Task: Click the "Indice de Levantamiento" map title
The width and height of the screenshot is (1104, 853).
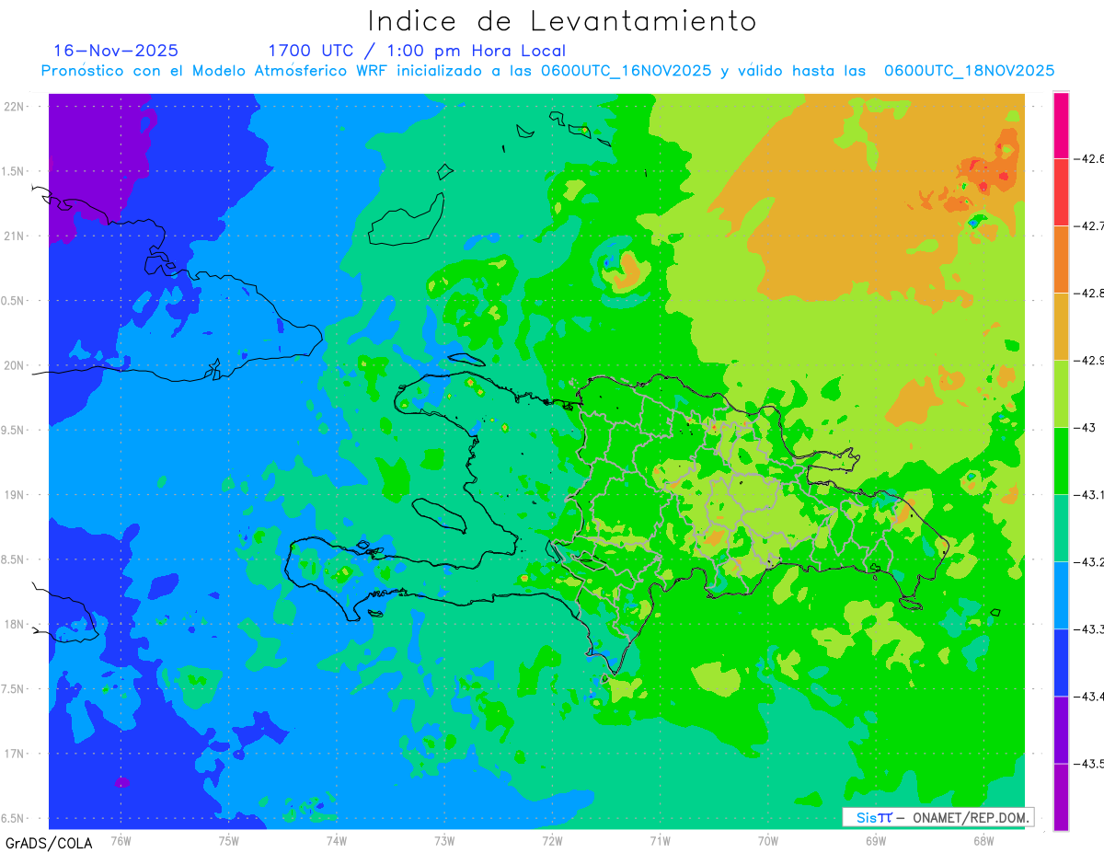Action: tap(562, 20)
